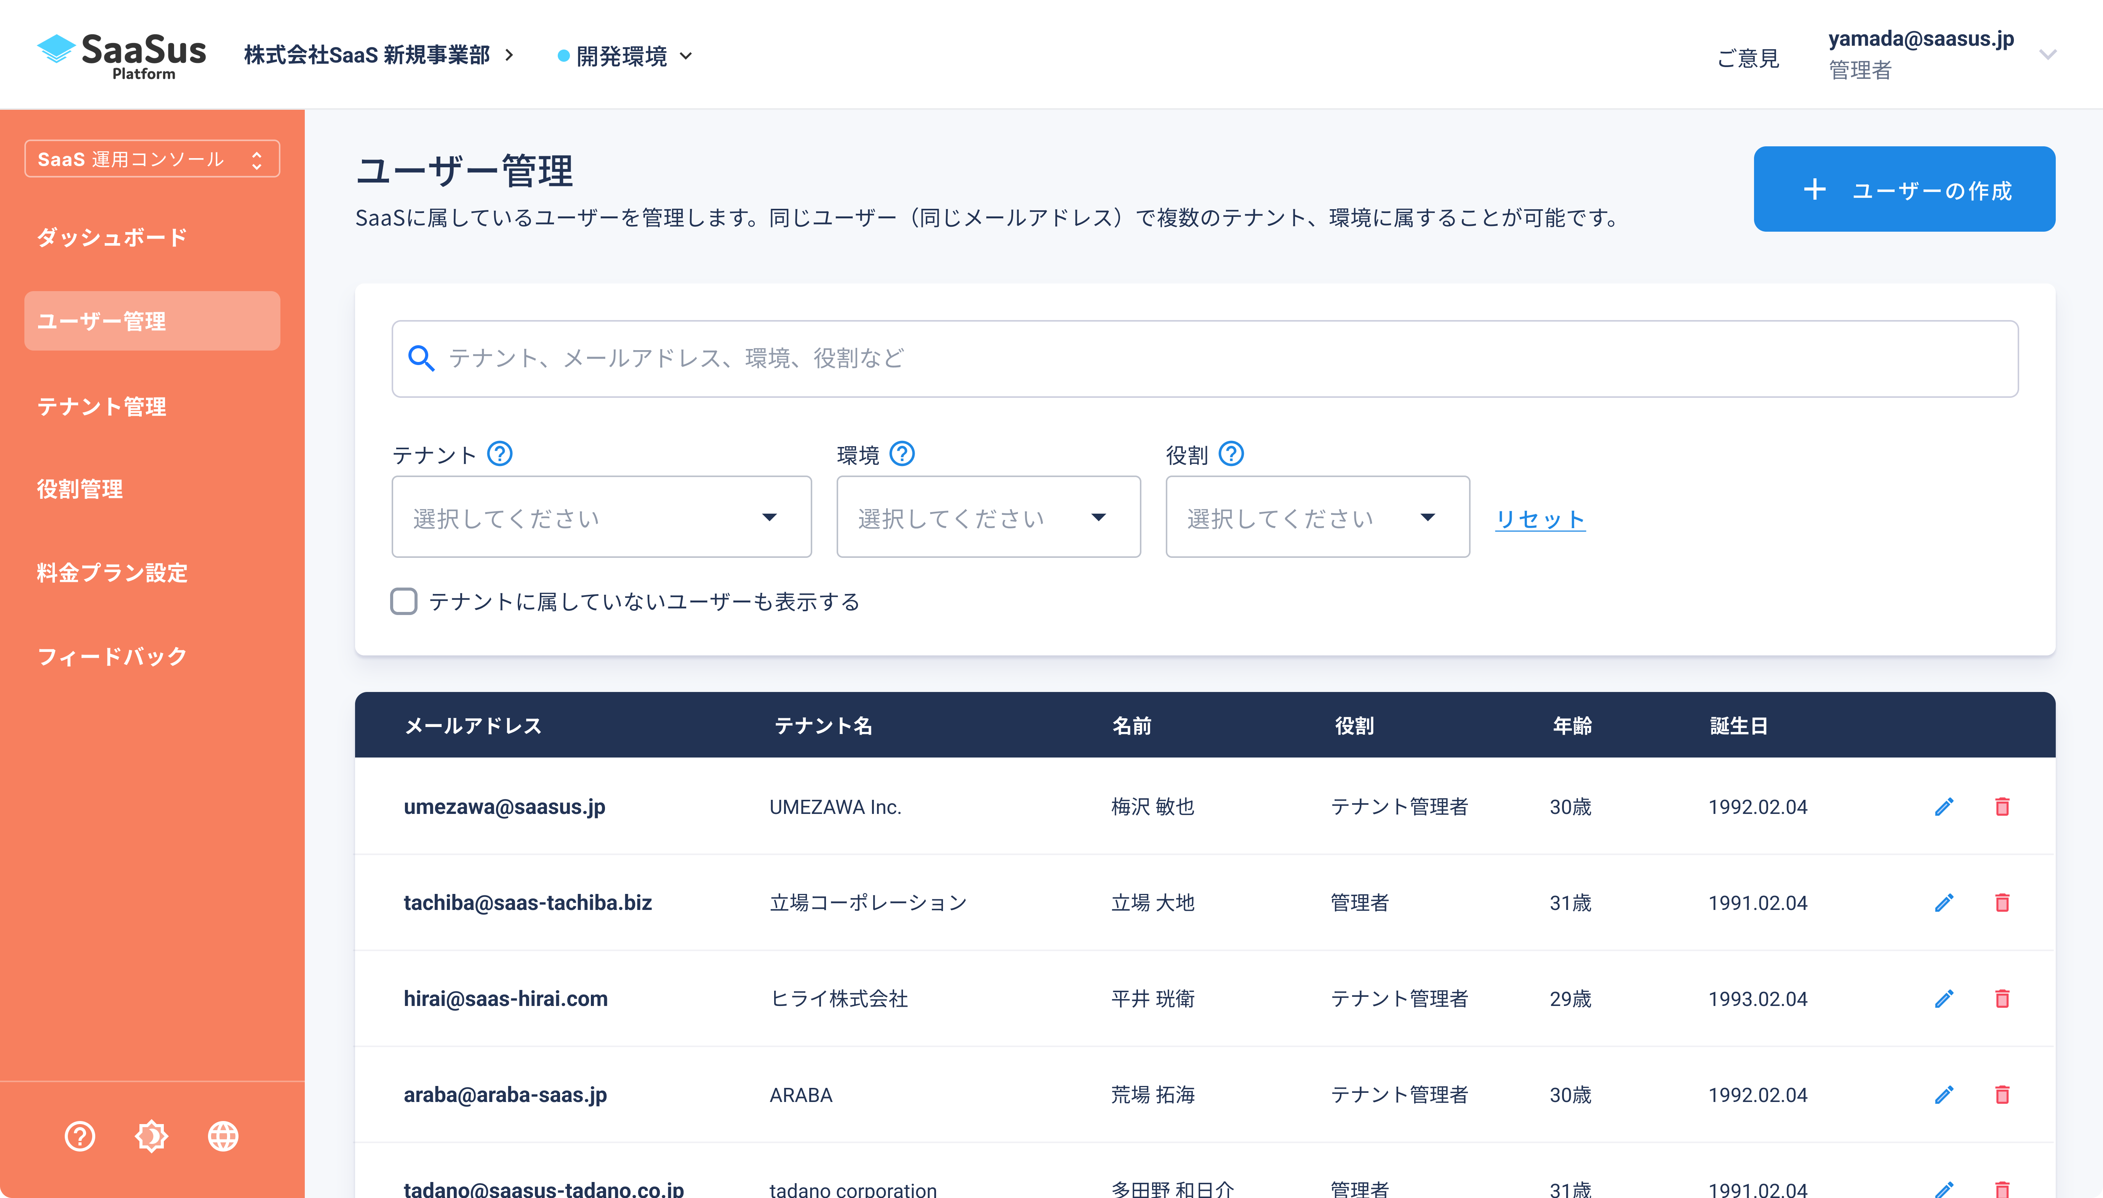Click the magnifier search icon
Screen dimensions: 2103x1198
(421, 358)
